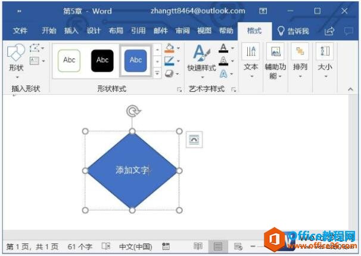Switch to the Insert tab
This screenshot has height=256, width=361.
[71, 30]
